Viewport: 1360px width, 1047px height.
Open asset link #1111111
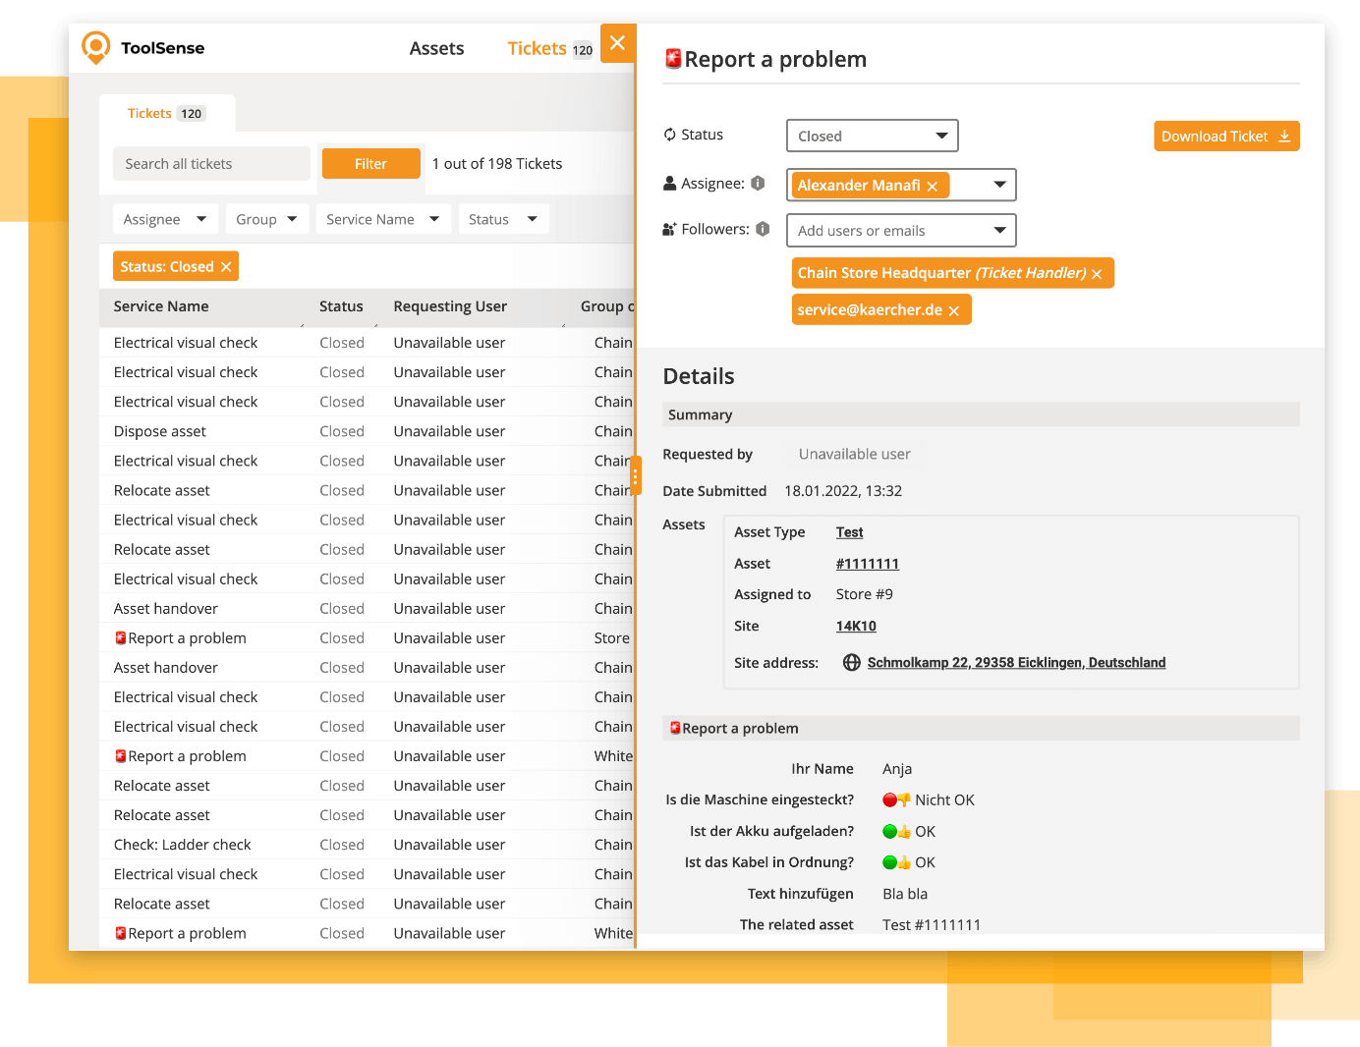(x=867, y=563)
